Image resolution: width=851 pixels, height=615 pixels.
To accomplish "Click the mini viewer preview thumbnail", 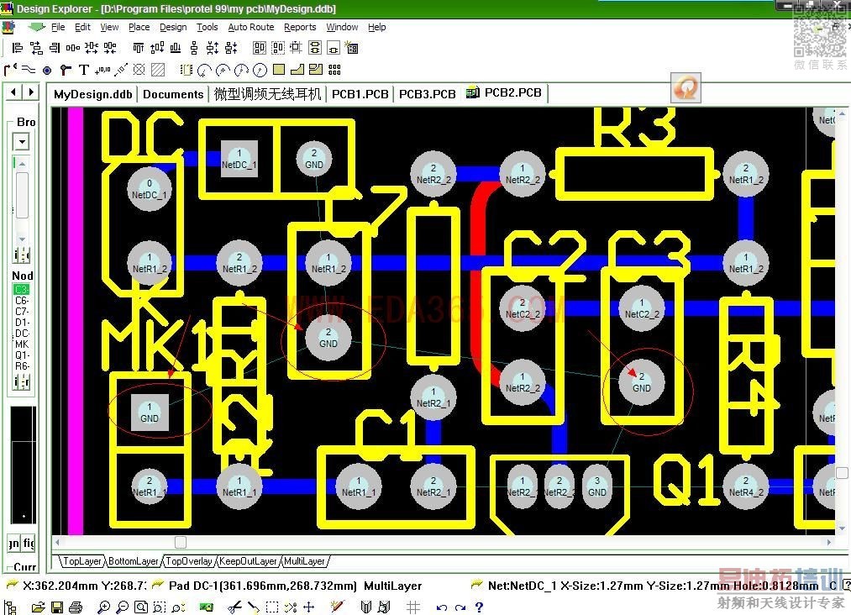I will (x=24, y=465).
